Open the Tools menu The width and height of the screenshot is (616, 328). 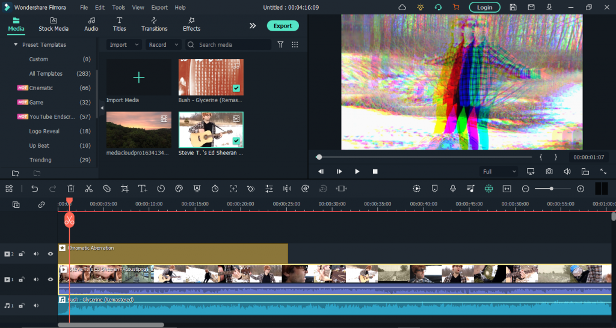click(x=119, y=7)
